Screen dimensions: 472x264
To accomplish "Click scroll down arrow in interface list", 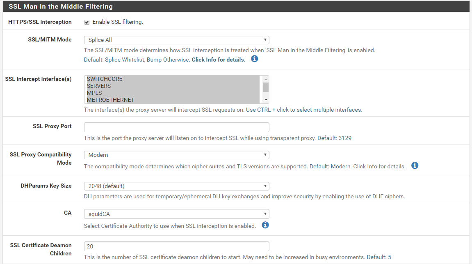I will coord(266,100).
